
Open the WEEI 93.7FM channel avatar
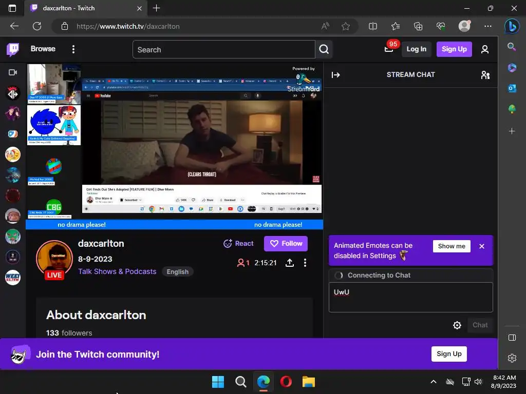pos(13,278)
